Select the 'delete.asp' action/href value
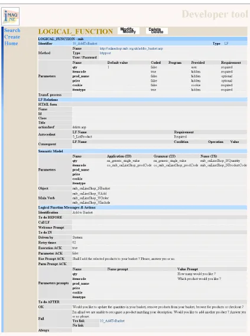Image resolution: width=250 pixels, height=336 pixels. click(x=79, y=128)
